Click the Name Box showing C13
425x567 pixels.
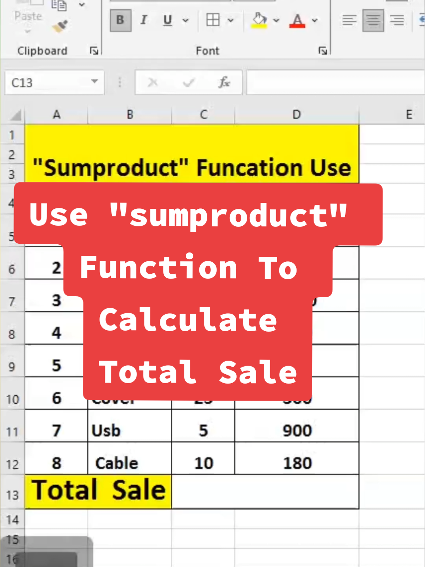pos(47,83)
